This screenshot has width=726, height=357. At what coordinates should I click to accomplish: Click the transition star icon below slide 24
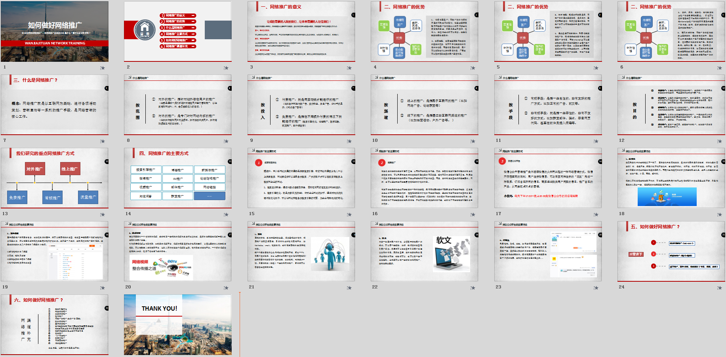click(x=719, y=288)
